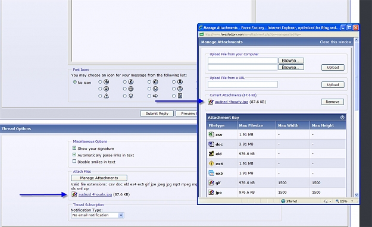Collapse the Attachment Key panel icon
The width and height of the screenshot is (372, 227).
342,117
